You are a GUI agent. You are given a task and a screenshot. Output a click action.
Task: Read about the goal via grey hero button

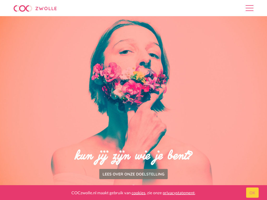click(x=133, y=174)
